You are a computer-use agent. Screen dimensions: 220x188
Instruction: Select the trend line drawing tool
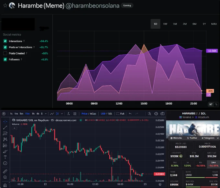[5, 127]
